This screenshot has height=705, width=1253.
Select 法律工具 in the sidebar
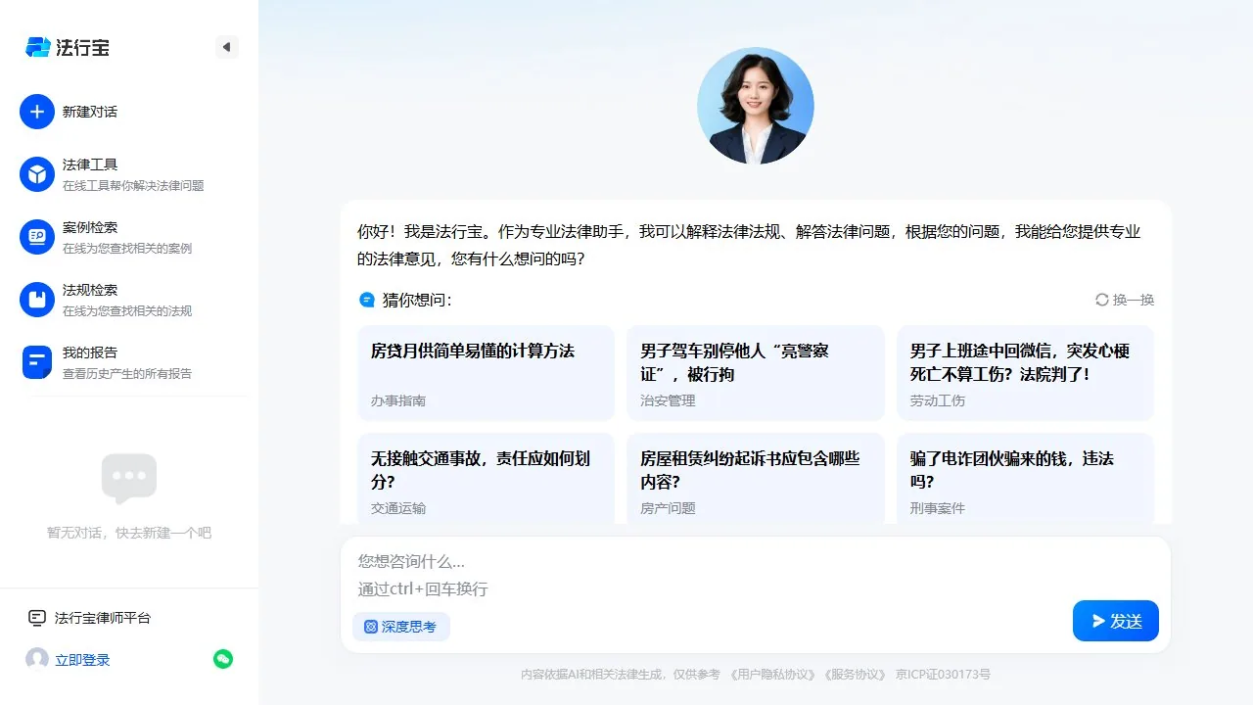click(90, 164)
